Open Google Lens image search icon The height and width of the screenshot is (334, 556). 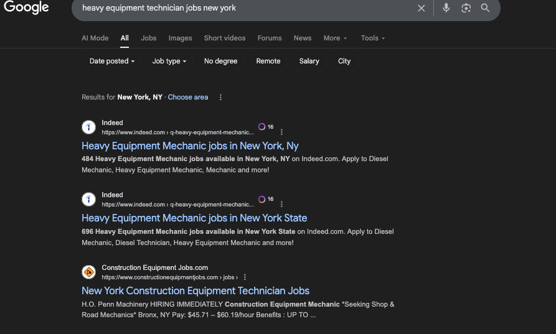coord(466,8)
